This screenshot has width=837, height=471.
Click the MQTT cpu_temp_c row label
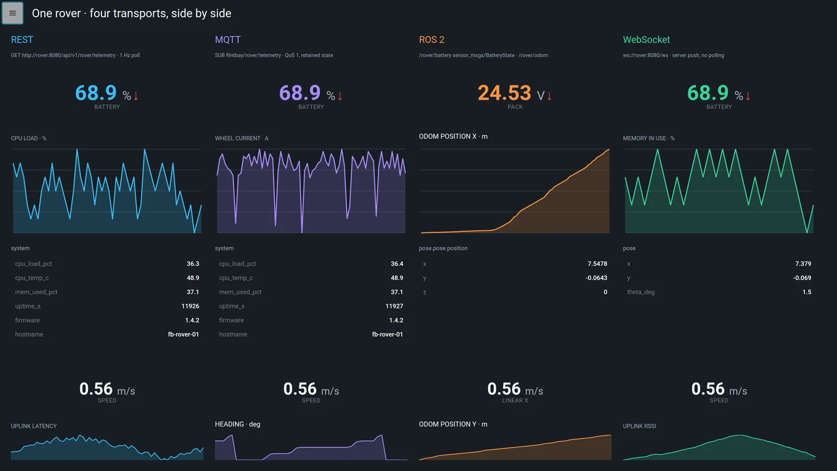(236, 278)
